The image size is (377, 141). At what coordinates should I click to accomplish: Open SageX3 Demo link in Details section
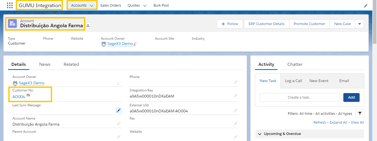(31, 83)
